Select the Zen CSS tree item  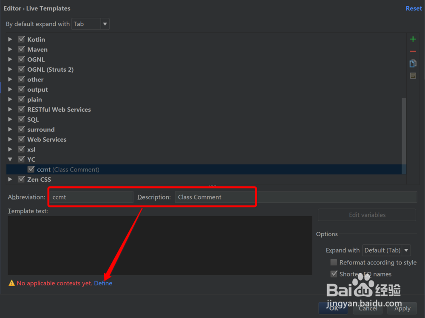[x=40, y=179]
